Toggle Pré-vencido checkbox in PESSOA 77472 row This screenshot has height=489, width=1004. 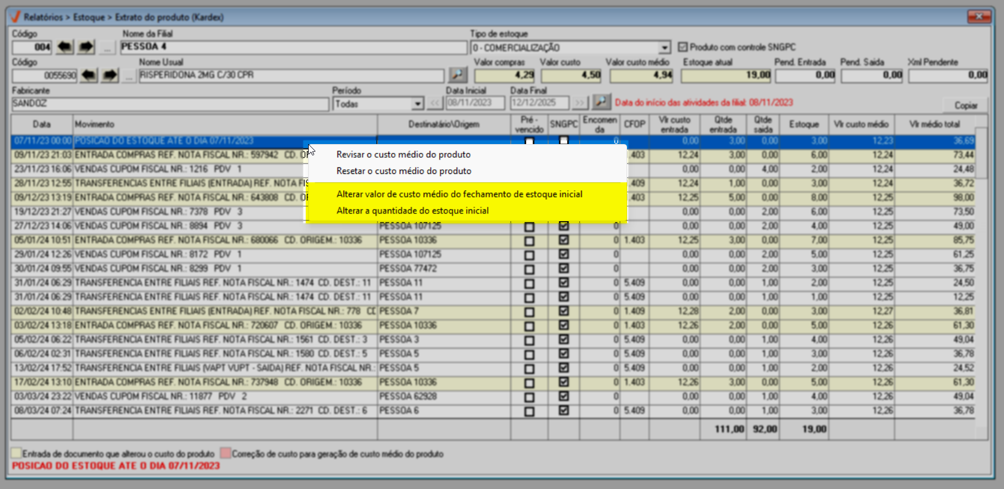click(x=529, y=270)
